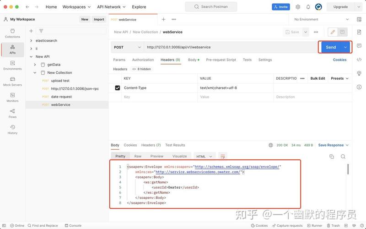Open the documentation panel icon
The height and width of the screenshot is (229, 366).
click(x=359, y=32)
